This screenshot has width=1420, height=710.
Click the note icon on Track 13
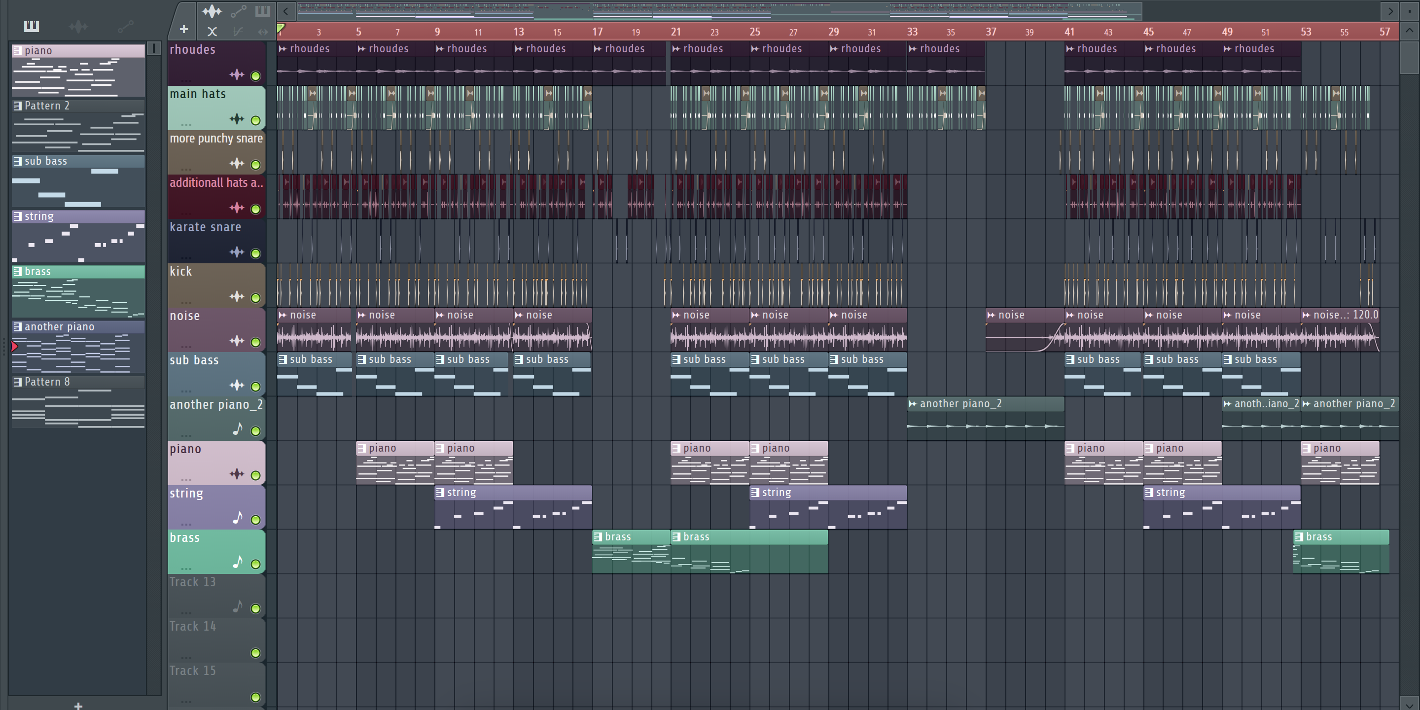pos(238,606)
